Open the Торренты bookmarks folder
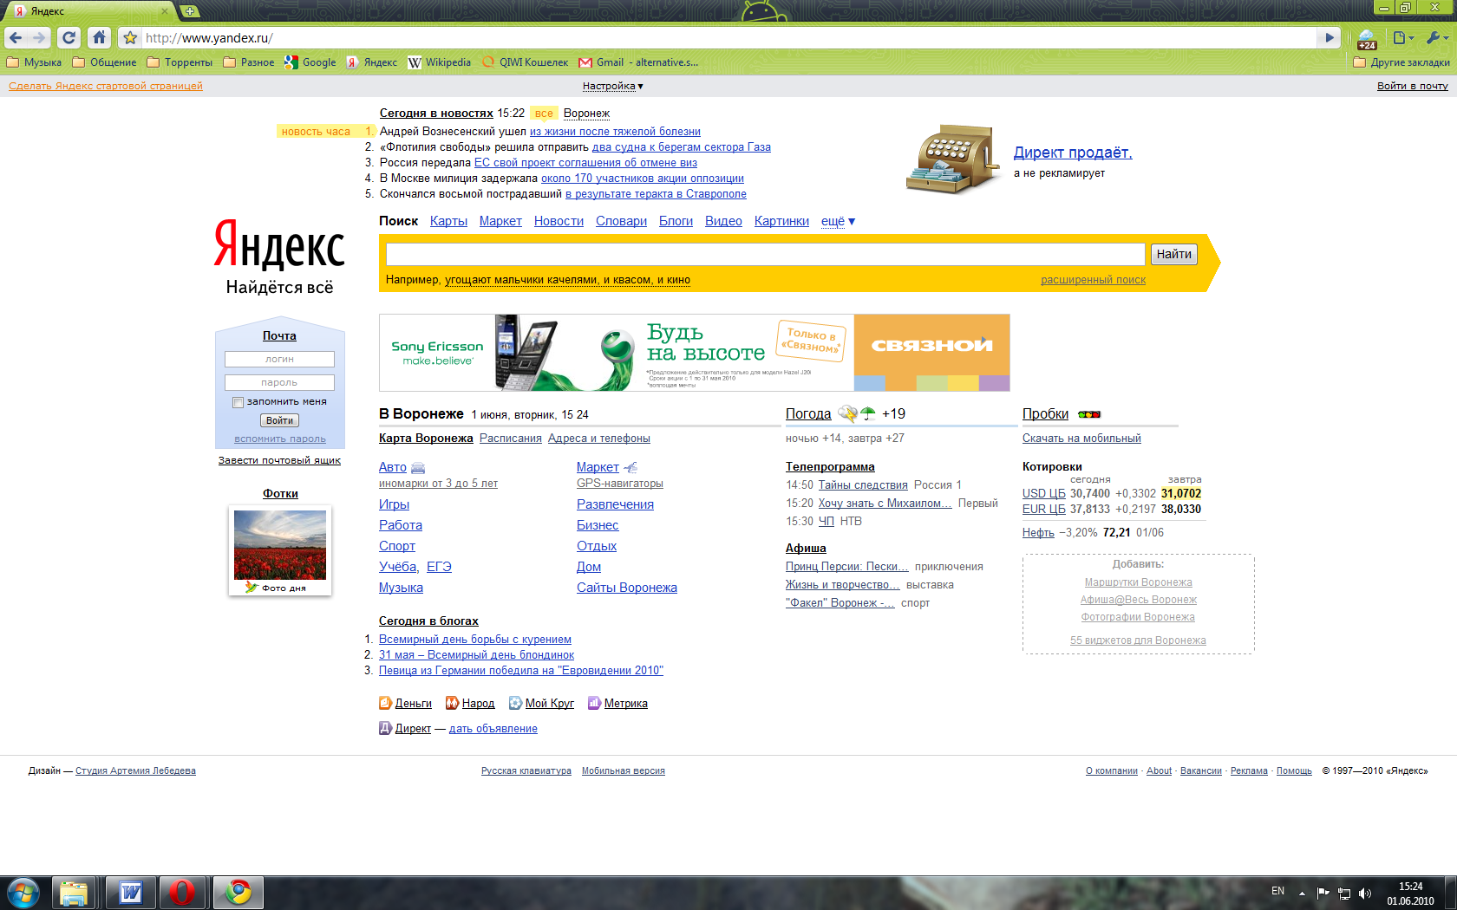The height and width of the screenshot is (910, 1457). [180, 62]
